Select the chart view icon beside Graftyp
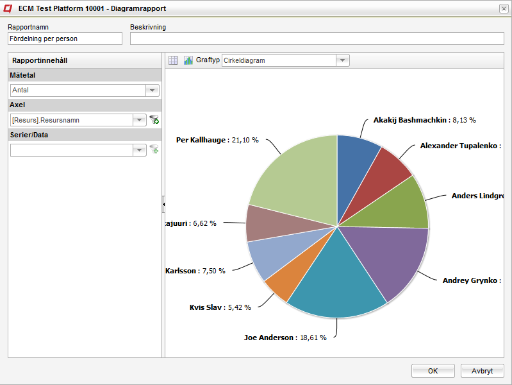Viewport: 512px width, 385px height. click(188, 60)
